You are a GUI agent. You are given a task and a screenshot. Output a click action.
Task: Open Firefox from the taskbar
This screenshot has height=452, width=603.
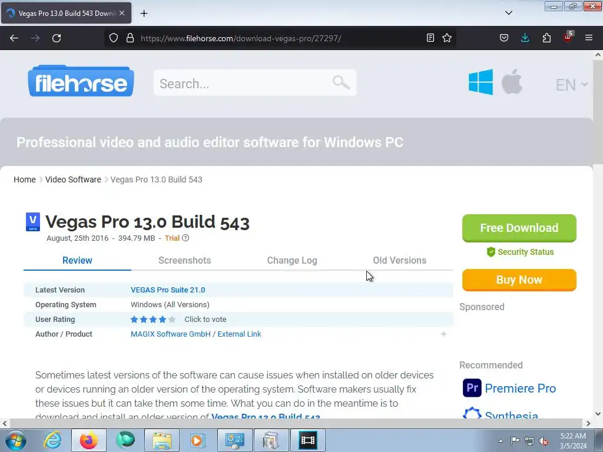click(88, 440)
